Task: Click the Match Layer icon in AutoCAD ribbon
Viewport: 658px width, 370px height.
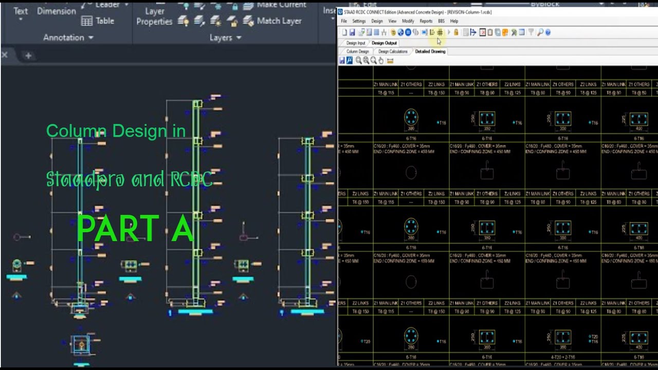Action: coord(248,21)
